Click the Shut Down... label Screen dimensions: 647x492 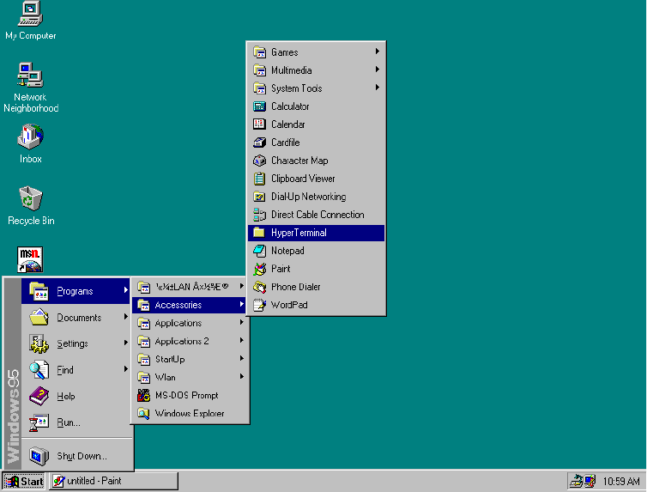pyautogui.click(x=82, y=456)
